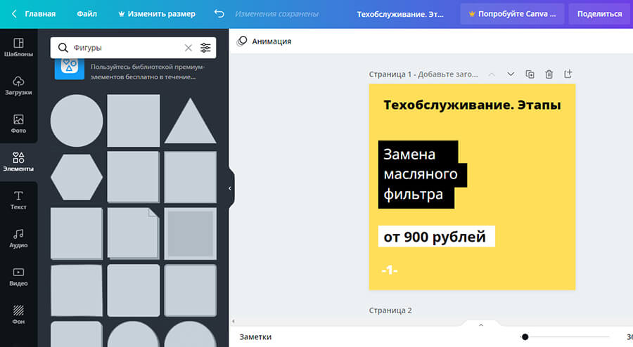Screen dimensions: 633x347
Task: Collapse the side panel arrow handle
Action: [x=229, y=188]
